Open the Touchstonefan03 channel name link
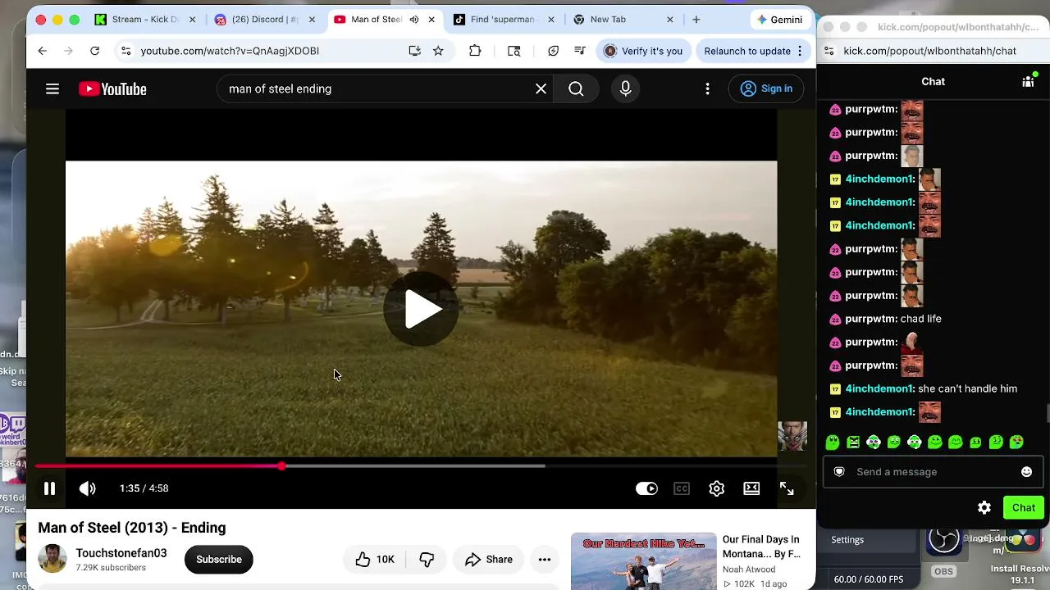1050x590 pixels. [121, 553]
